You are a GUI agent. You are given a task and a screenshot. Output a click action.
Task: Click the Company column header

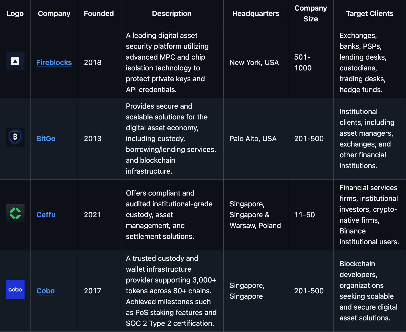54,13
